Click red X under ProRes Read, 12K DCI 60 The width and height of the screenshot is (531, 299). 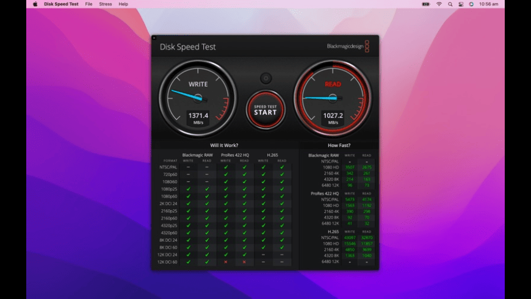tap(244, 262)
